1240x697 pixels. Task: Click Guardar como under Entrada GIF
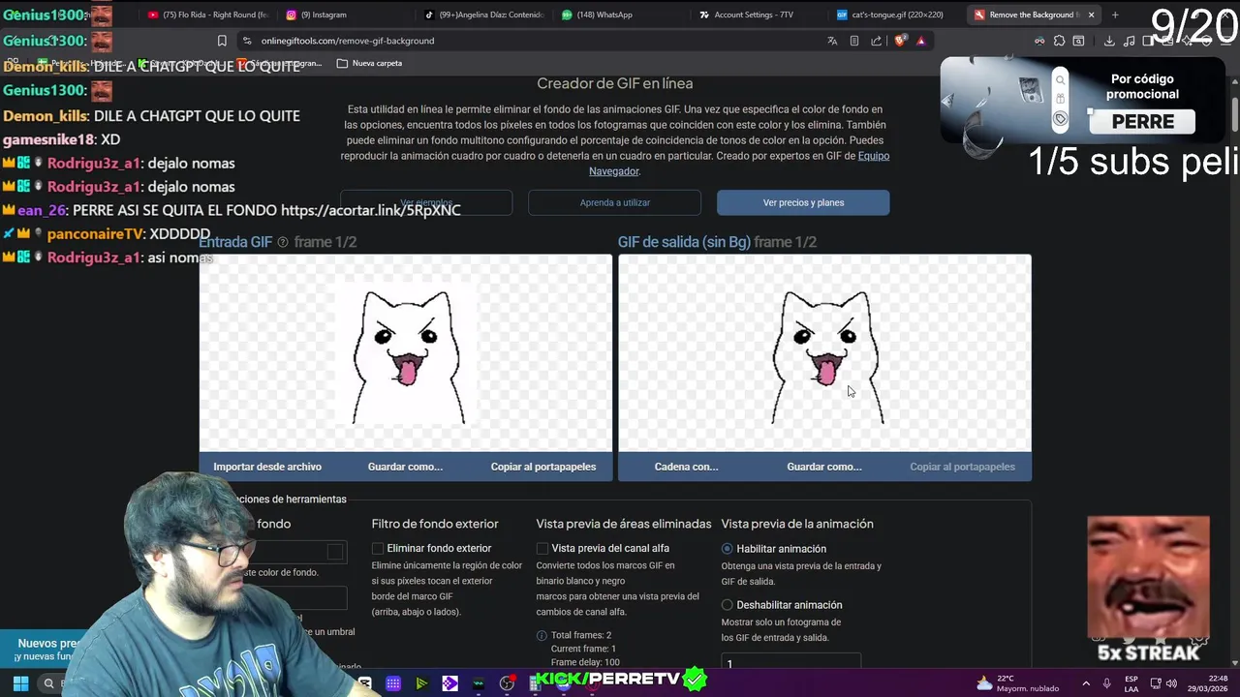coord(405,467)
